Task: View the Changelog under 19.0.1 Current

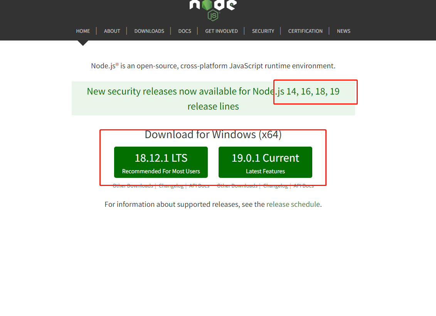Action: point(276,186)
